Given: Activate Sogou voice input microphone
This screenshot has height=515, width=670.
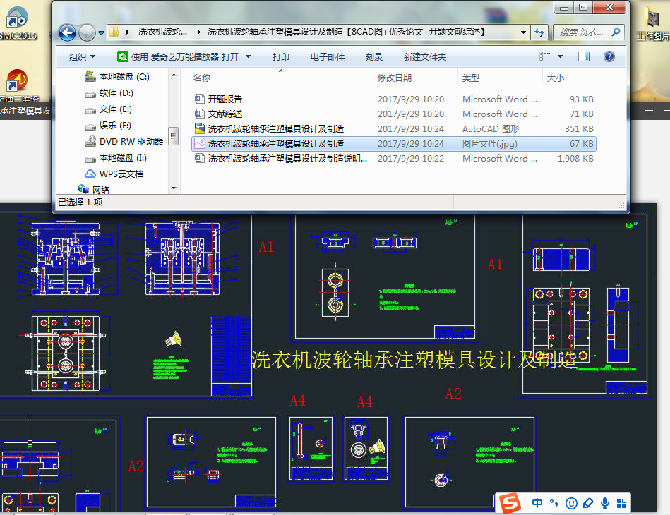Looking at the screenshot, I should (605, 504).
